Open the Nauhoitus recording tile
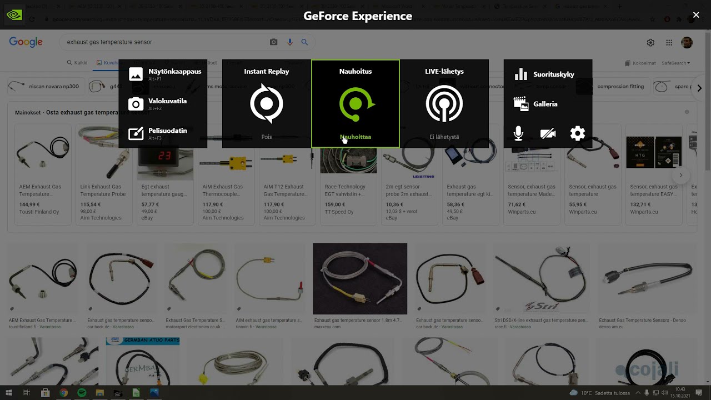The width and height of the screenshot is (711, 400). [355, 104]
